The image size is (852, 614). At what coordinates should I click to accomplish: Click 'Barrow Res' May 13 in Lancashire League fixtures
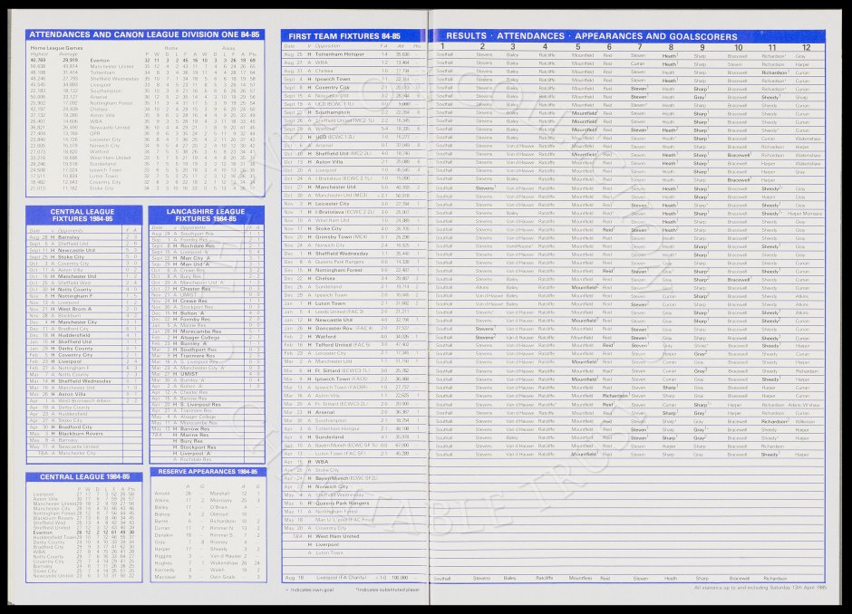pyautogui.click(x=195, y=429)
